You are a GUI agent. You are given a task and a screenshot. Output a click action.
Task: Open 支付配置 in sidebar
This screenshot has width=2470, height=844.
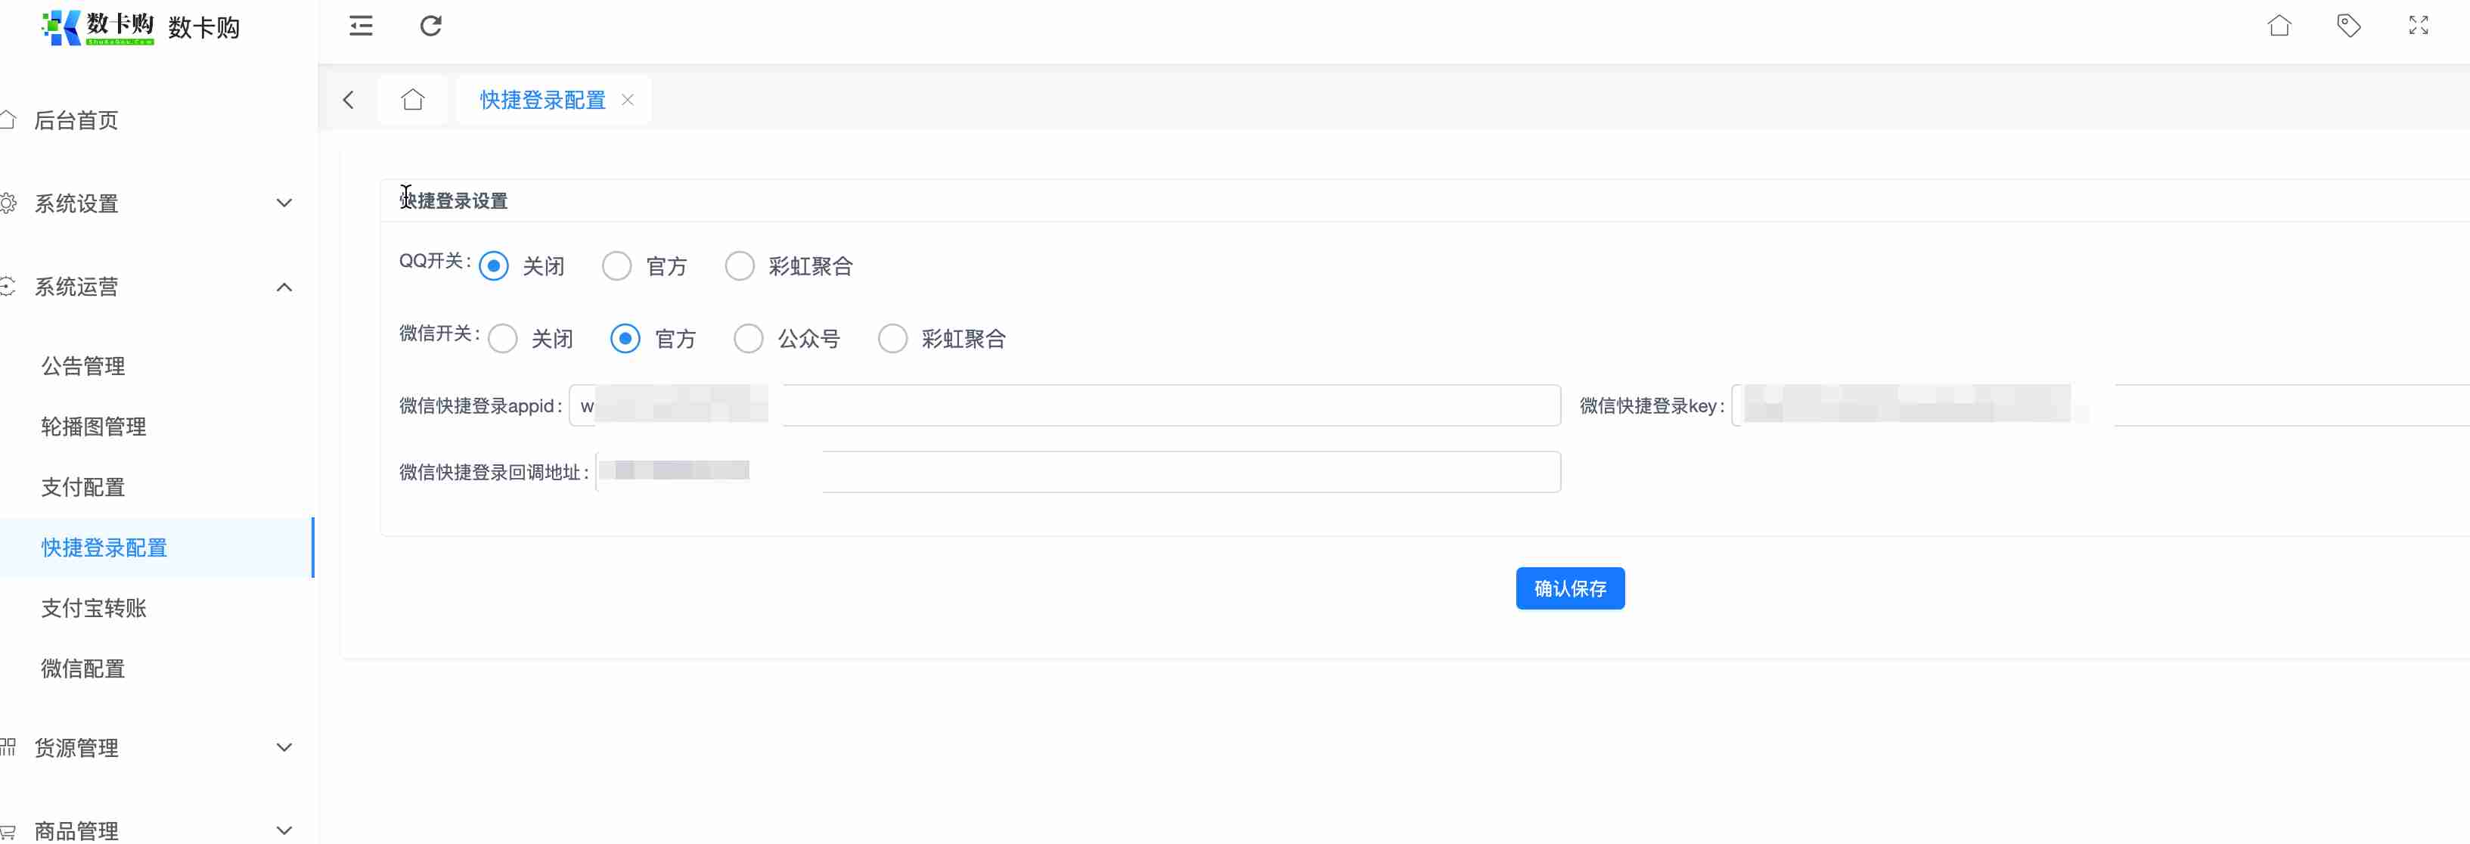83,487
